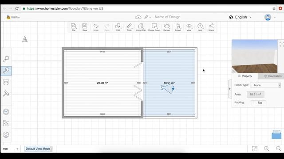
Task: Select the highlighted build tool in sidebar
Action: coord(6,71)
